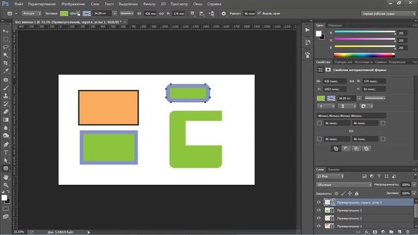Toggle corner radius link in Properties

pyautogui.click(x=351, y=131)
